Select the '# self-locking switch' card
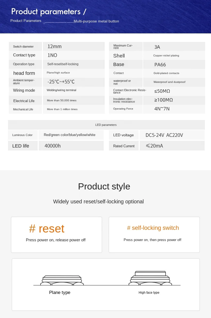Viewport: 211px width, 318px height. [154, 235]
